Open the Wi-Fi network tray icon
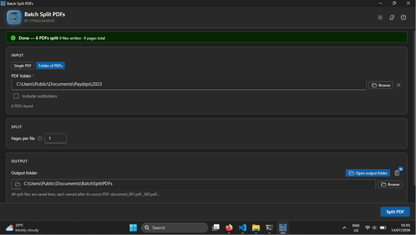The height and width of the screenshot is (235, 416). point(368,228)
